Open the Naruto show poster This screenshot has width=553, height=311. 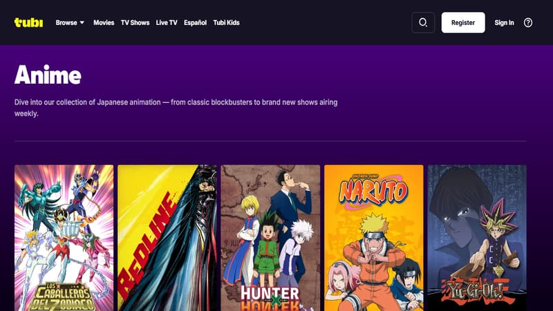pos(374,238)
